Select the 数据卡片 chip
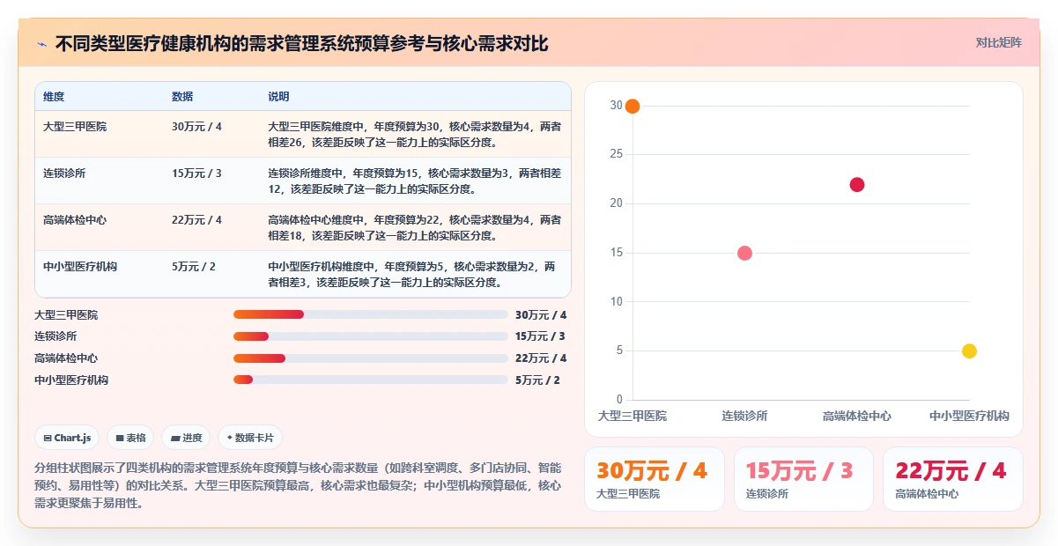Image resolution: width=1058 pixels, height=546 pixels. [x=250, y=438]
